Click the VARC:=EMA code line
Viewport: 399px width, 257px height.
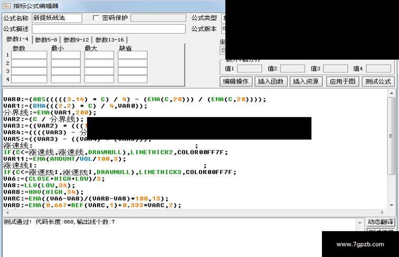click(85, 198)
